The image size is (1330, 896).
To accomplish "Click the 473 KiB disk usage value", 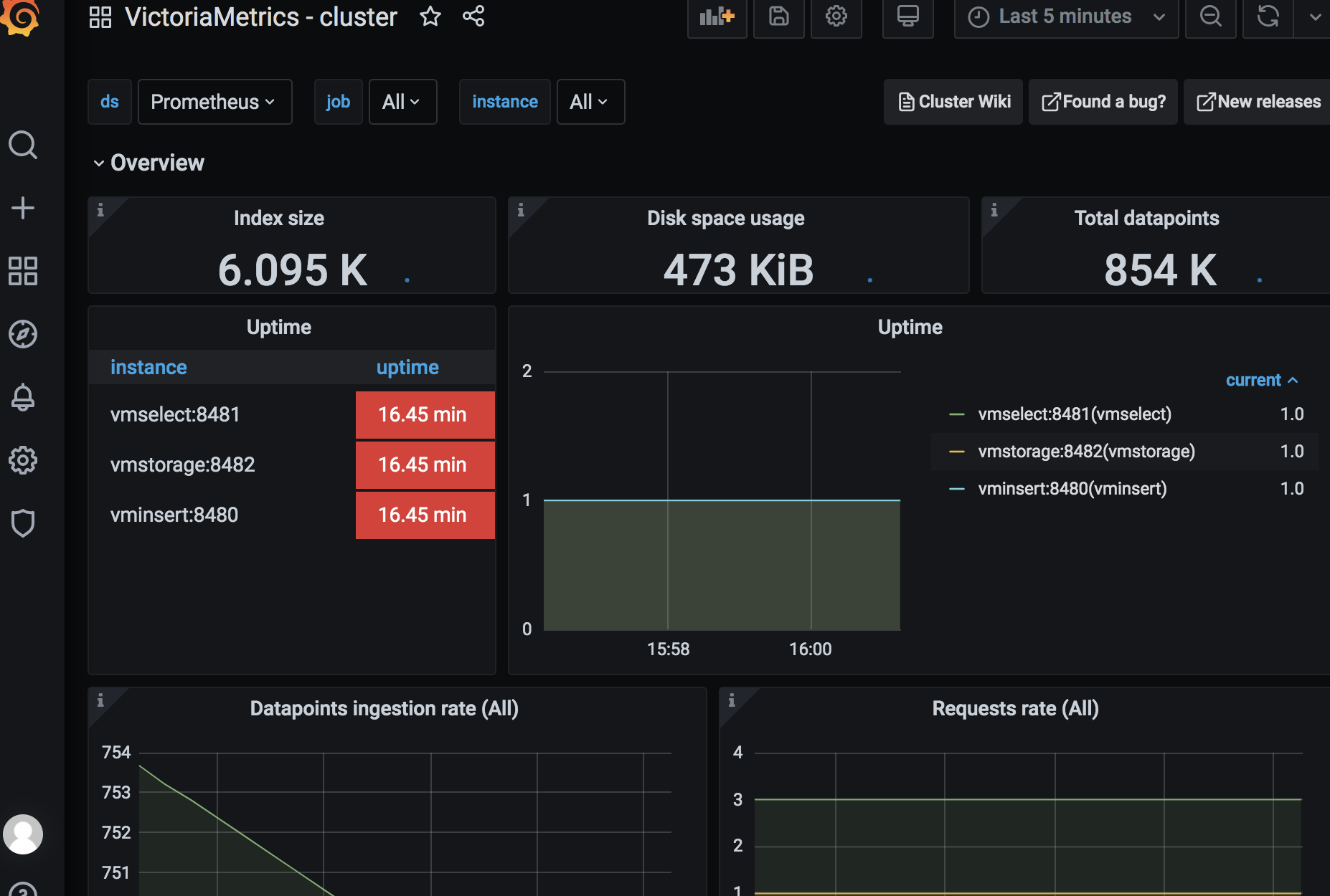I will coord(738,270).
